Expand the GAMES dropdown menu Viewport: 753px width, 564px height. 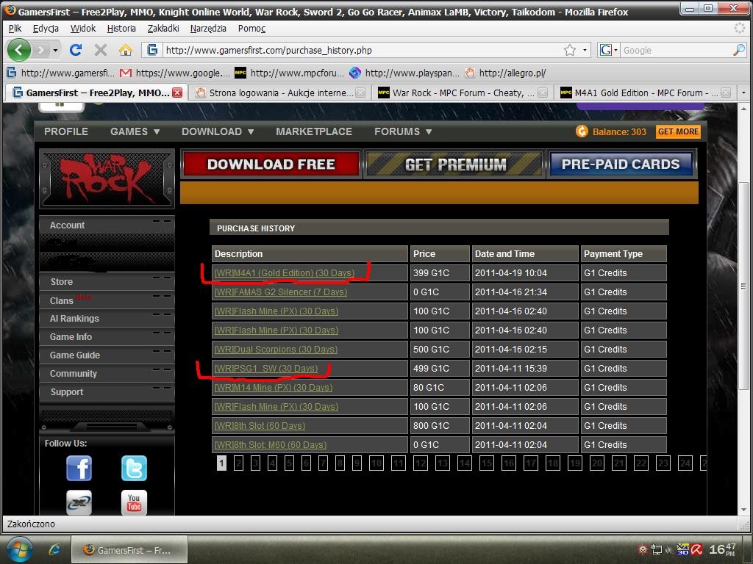(x=135, y=131)
